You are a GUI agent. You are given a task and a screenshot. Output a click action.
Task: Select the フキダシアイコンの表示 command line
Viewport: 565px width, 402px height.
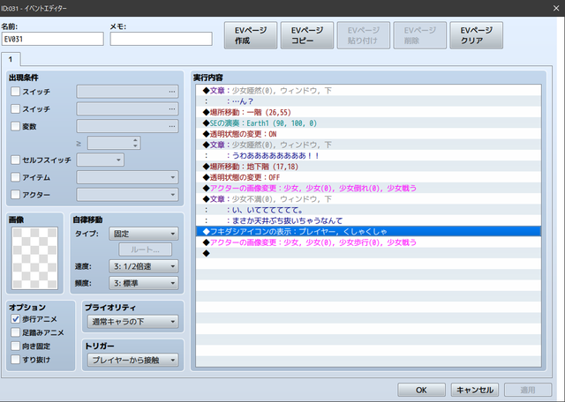(x=368, y=231)
